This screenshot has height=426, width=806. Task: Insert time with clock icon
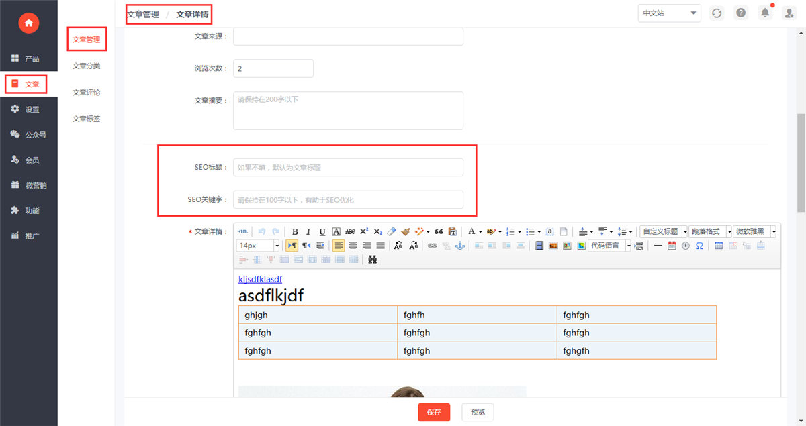(x=685, y=246)
